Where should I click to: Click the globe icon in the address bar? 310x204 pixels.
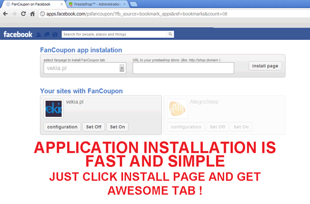click(x=42, y=14)
